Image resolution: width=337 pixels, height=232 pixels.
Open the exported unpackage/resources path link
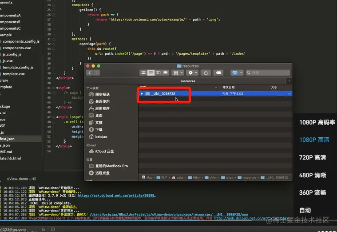tap(169, 215)
